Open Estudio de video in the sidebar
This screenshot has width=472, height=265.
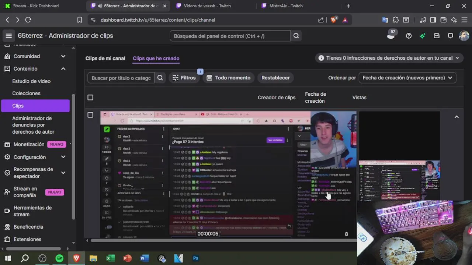point(31,81)
